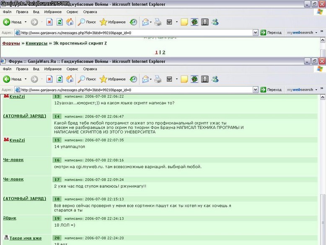Viewport: 326px width, 245px height.
Task: Click Edit with Word icon in the front window
Action: pos(169,79)
